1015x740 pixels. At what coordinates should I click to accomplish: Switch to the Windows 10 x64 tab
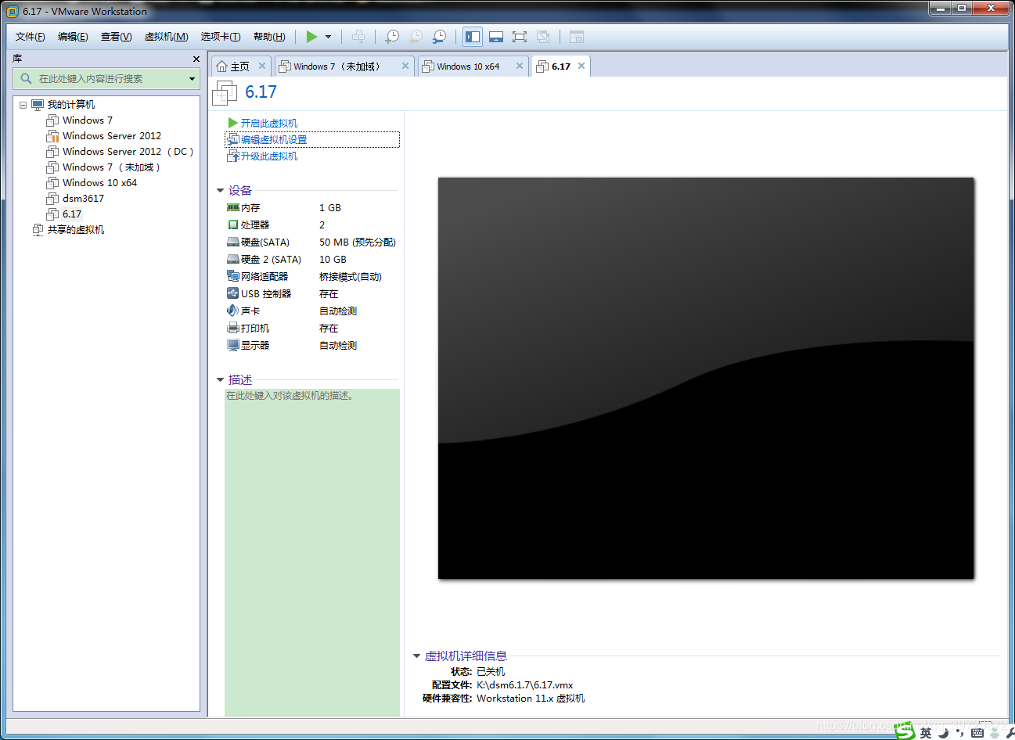[468, 66]
